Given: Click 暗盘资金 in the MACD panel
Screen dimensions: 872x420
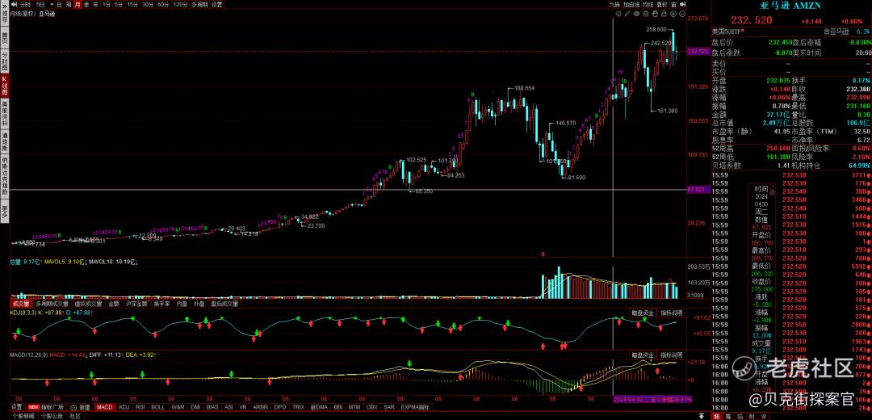Looking at the screenshot, I should pos(643,355).
